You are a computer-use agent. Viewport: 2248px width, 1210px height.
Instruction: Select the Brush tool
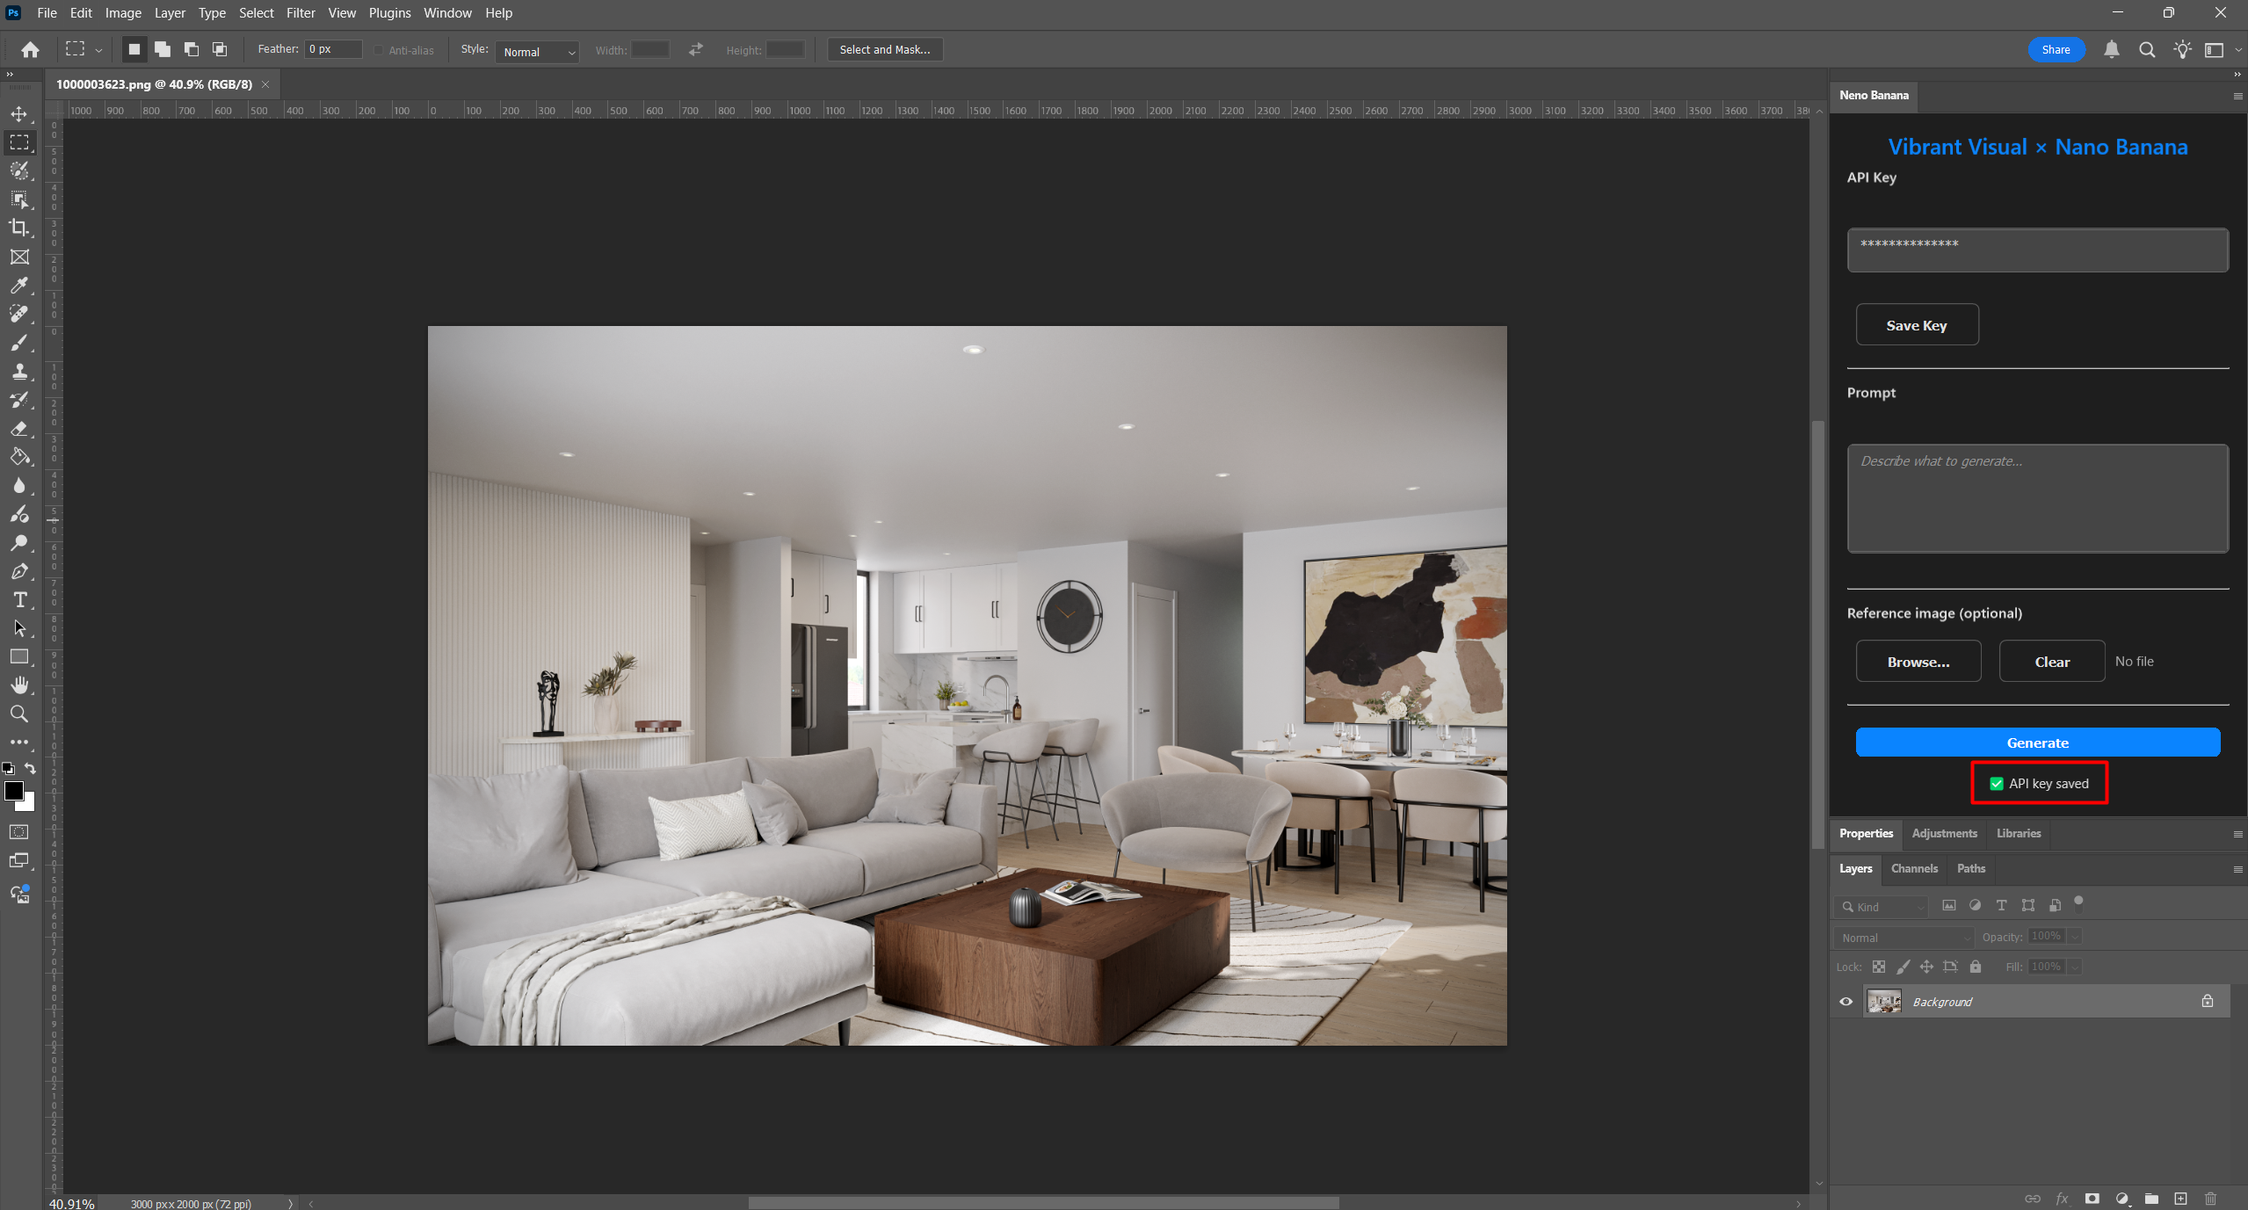[x=19, y=343]
